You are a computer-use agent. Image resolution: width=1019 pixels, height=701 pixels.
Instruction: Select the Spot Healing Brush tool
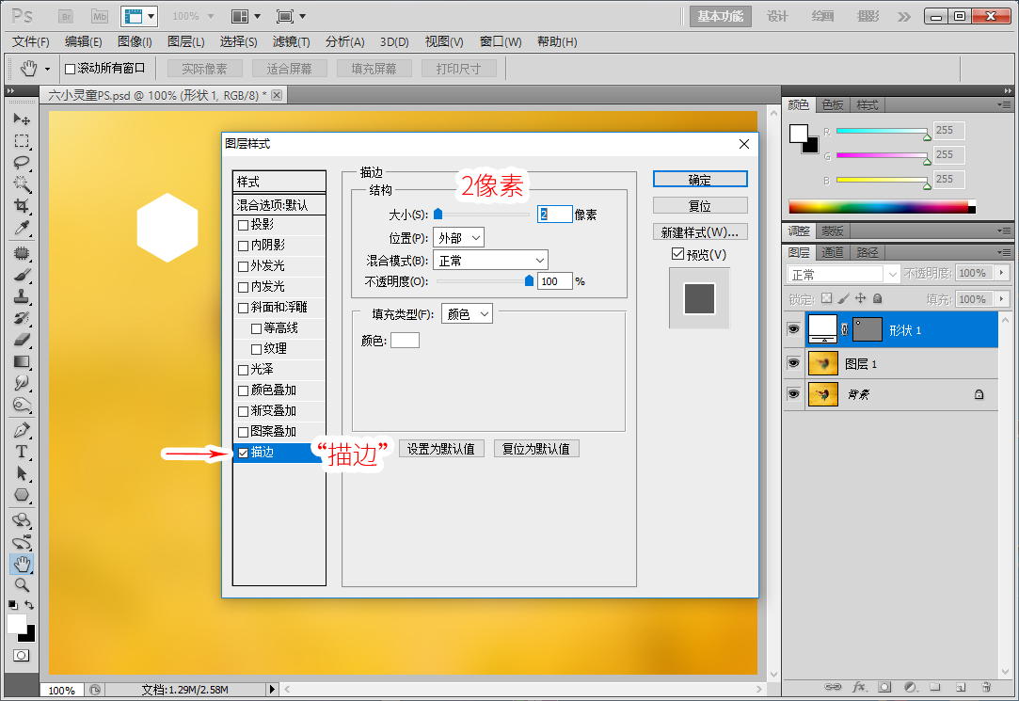pyautogui.click(x=22, y=253)
